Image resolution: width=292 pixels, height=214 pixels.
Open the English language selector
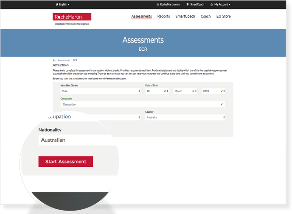coord(62,4)
